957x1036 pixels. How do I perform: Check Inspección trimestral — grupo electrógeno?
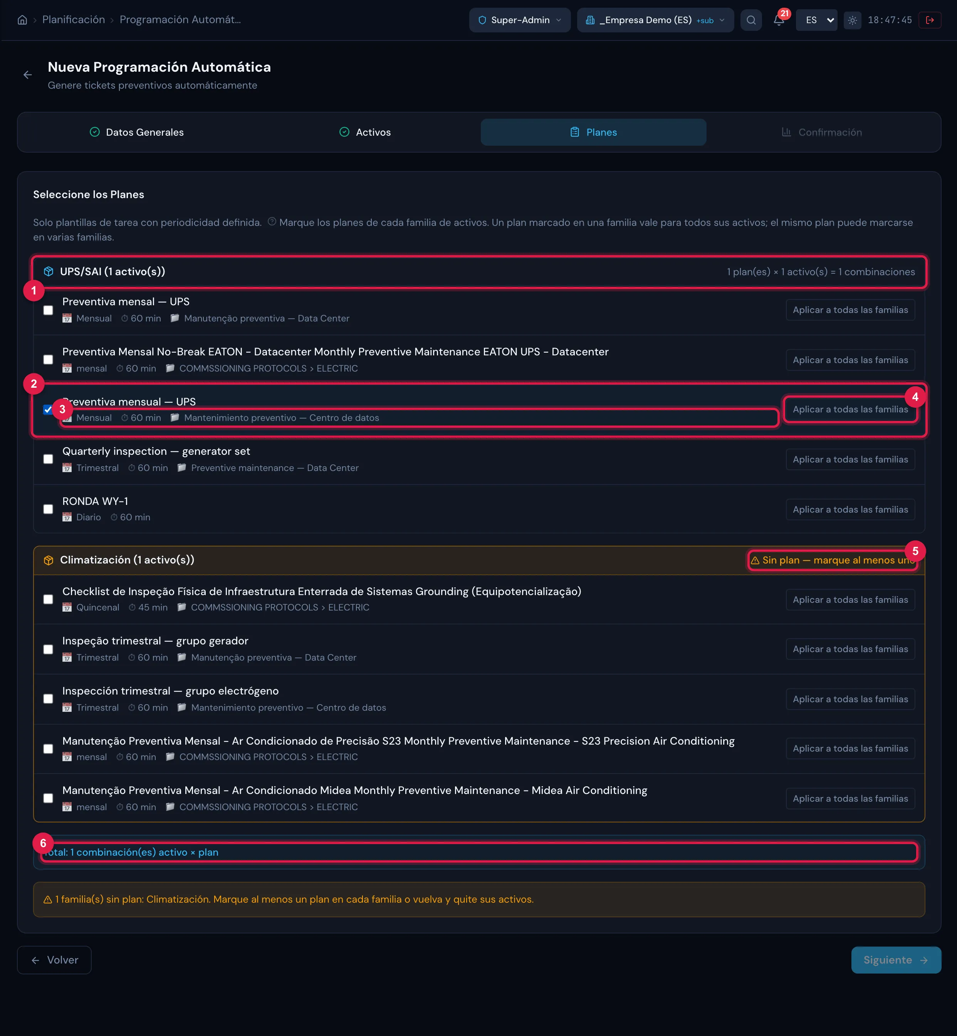click(x=48, y=699)
